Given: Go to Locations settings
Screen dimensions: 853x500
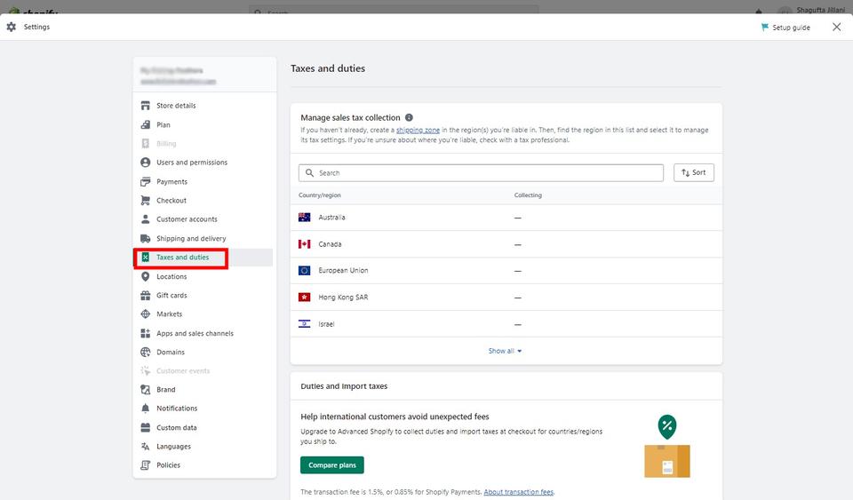Looking at the screenshot, I should (171, 276).
